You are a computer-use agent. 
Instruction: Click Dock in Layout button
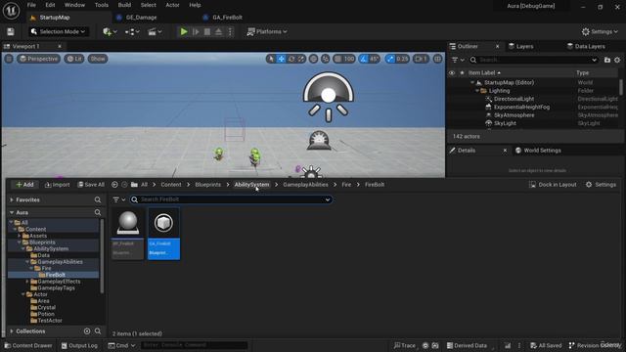pos(553,185)
